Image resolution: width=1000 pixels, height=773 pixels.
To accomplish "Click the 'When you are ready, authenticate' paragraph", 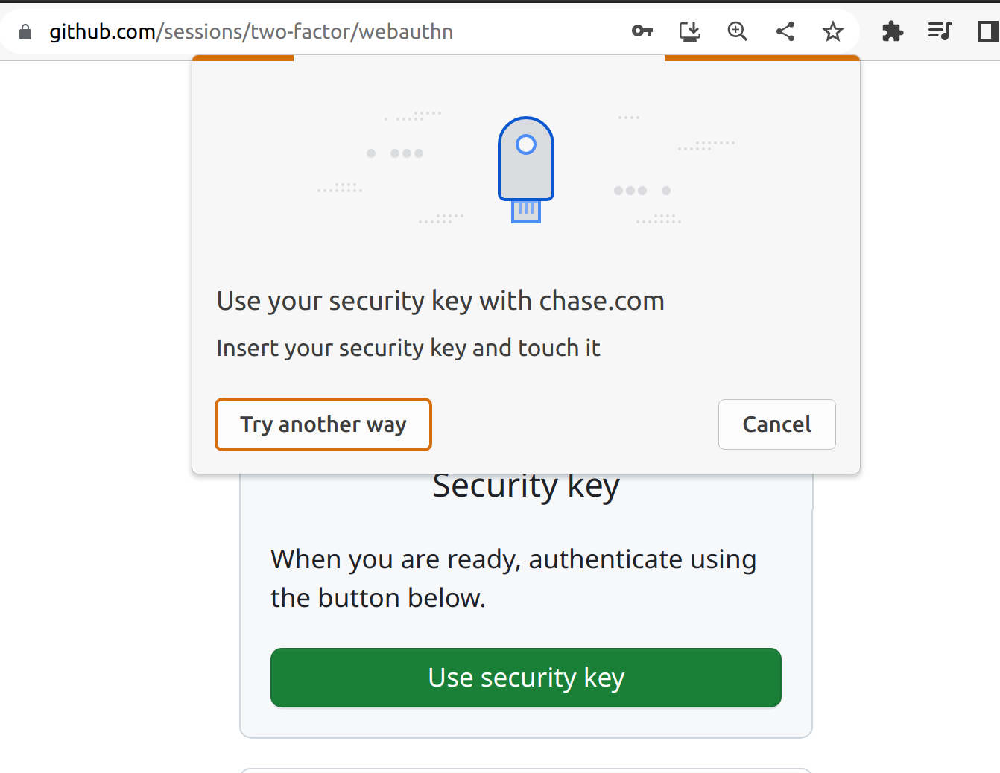I will click(x=513, y=578).
